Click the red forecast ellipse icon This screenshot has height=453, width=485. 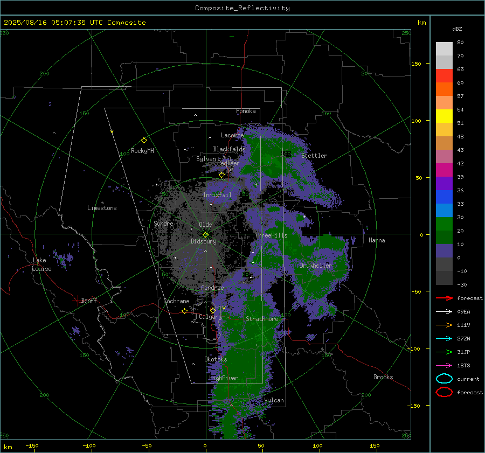(x=444, y=392)
